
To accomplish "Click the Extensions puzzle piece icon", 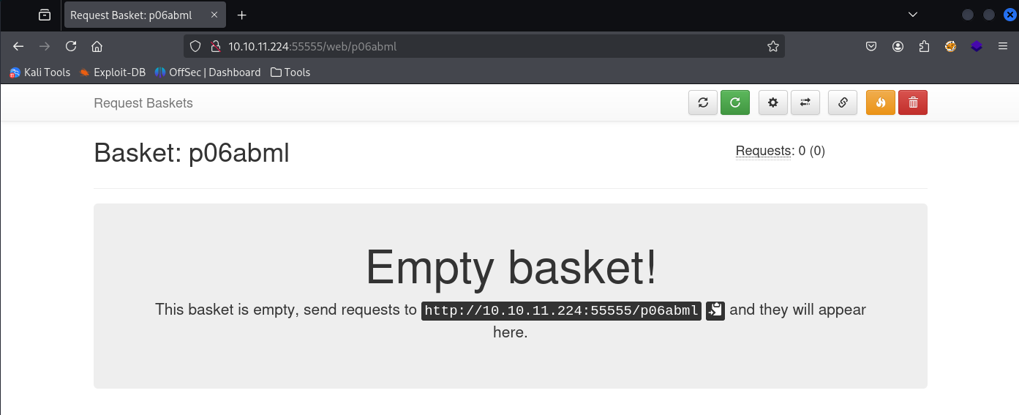I will pyautogui.click(x=924, y=46).
